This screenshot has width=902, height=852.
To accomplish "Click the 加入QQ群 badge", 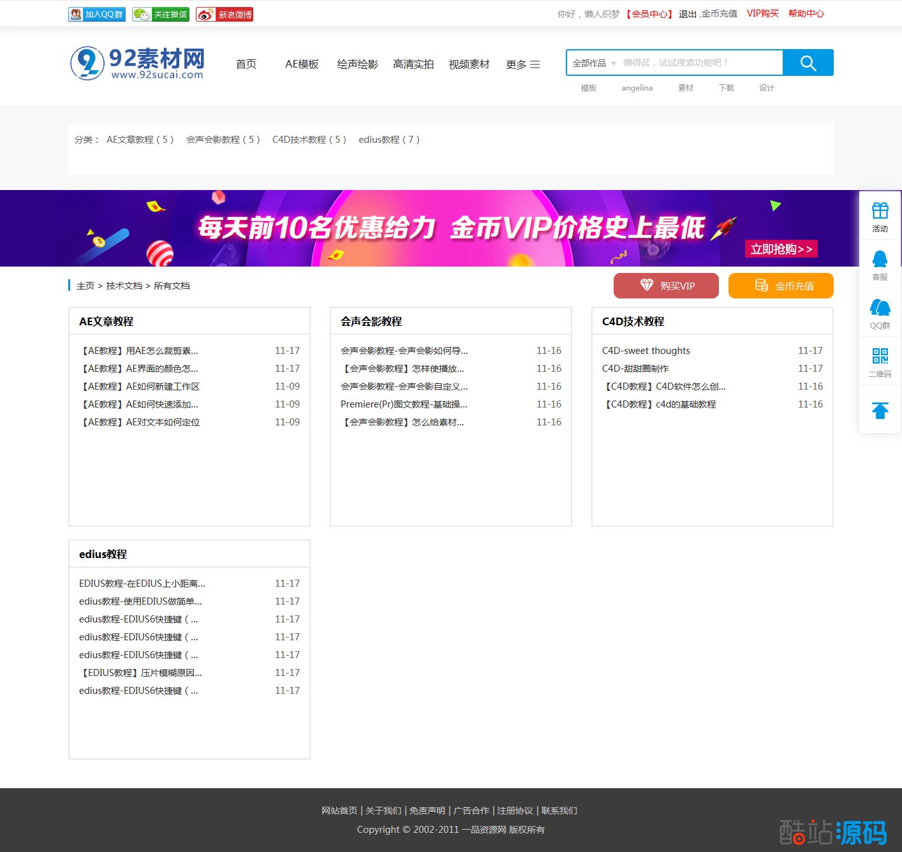I will click(97, 14).
